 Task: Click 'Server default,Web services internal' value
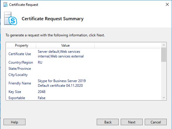[x=61, y=54]
